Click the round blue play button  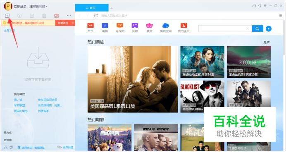tap(269, 28)
